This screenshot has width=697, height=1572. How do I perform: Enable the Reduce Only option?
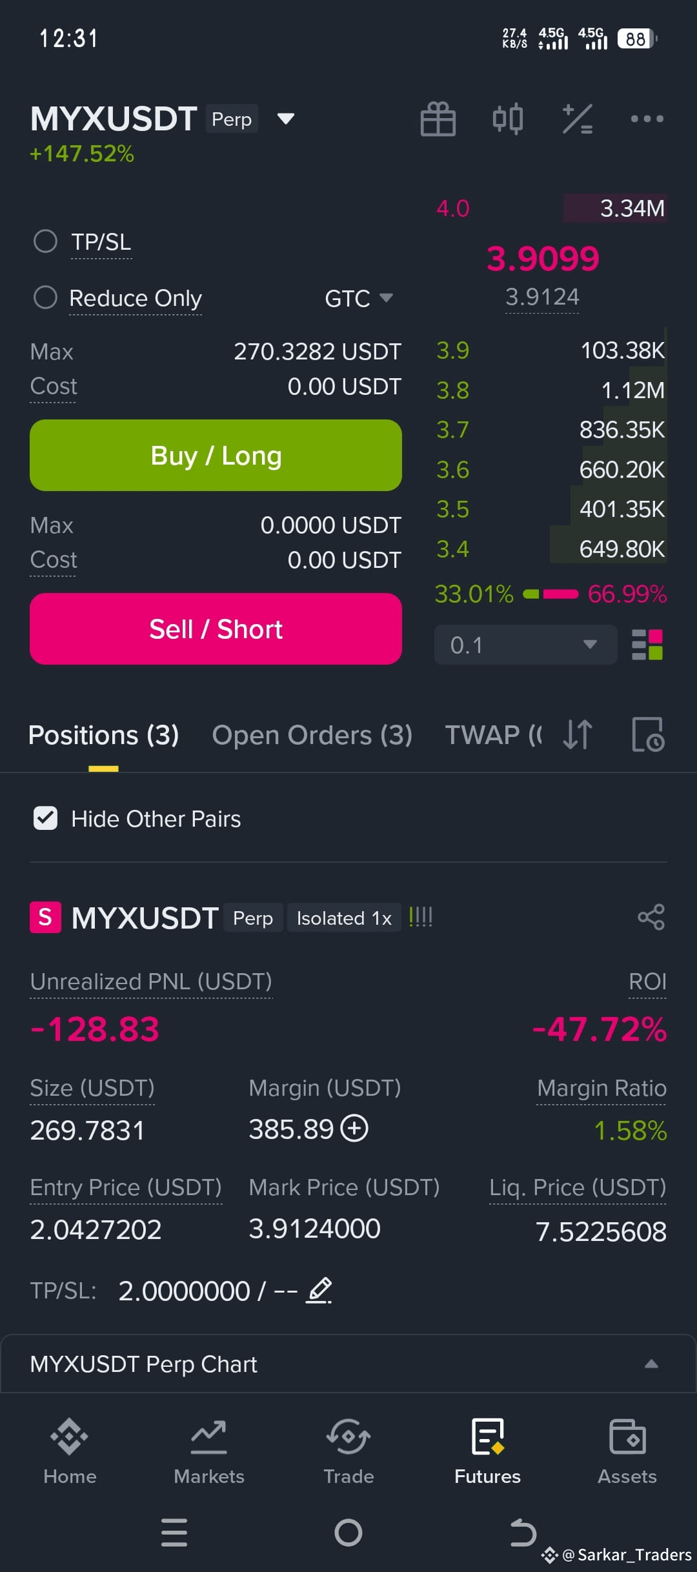(x=45, y=297)
